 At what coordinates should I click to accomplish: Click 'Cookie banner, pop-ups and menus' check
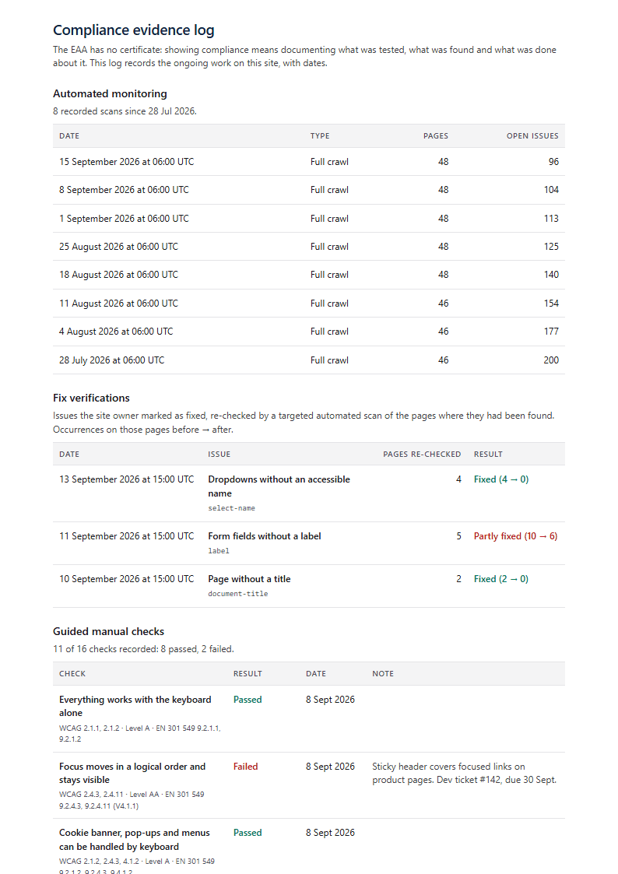[x=135, y=840]
